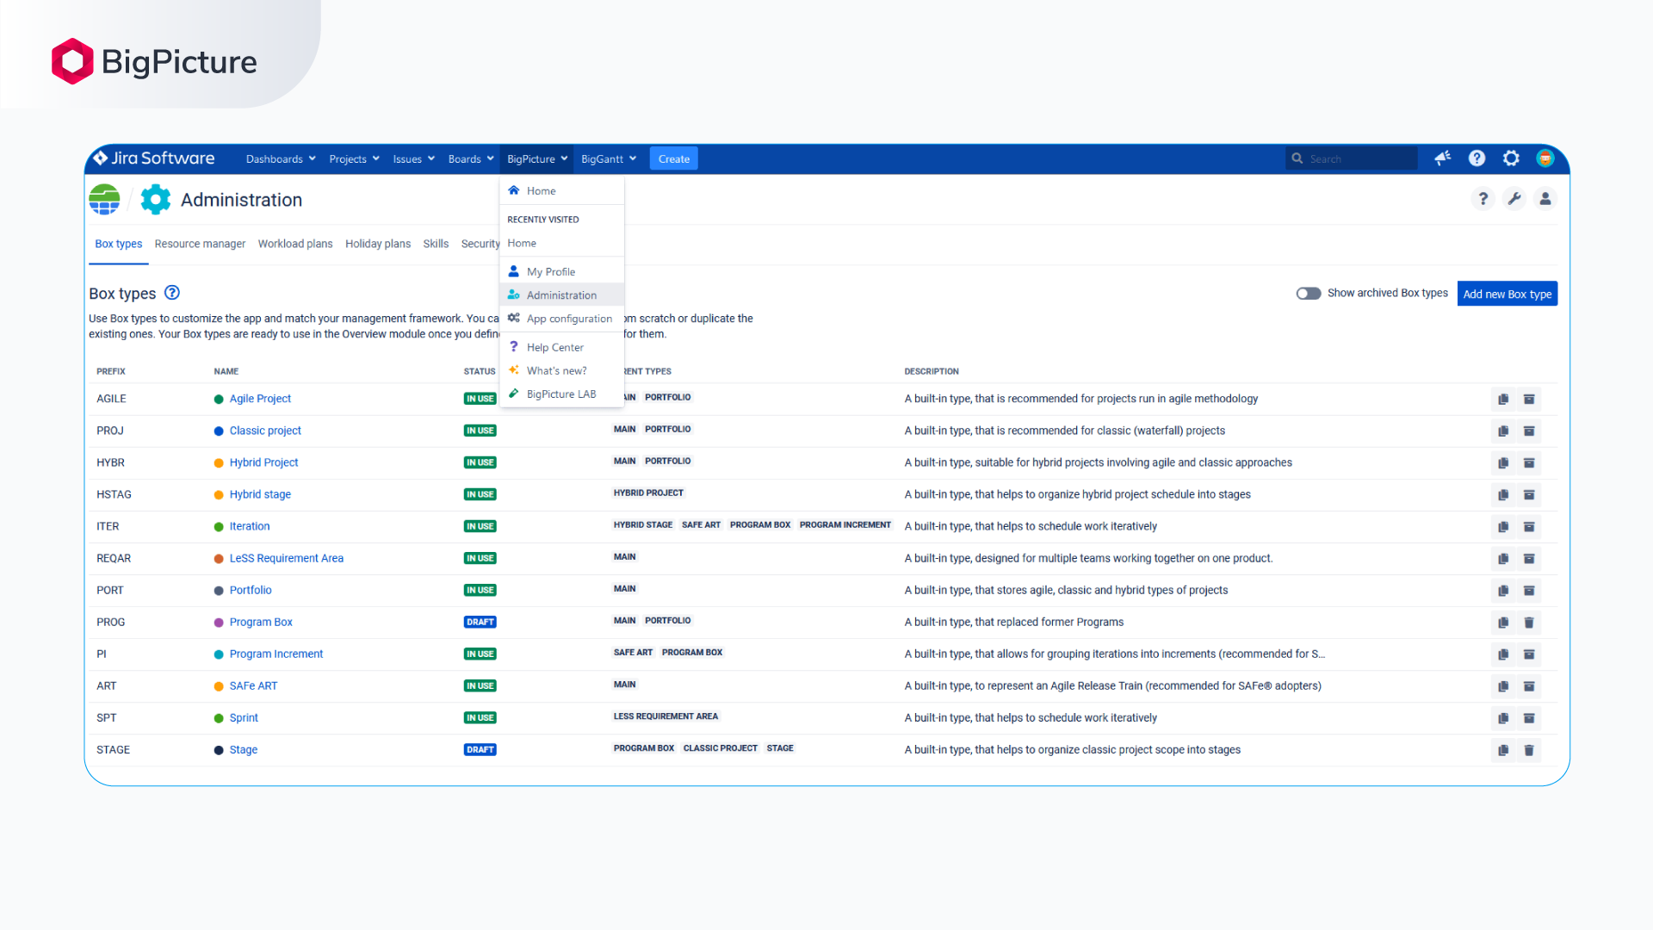
Task: Click the Box types help circle icon
Action: 172,293
